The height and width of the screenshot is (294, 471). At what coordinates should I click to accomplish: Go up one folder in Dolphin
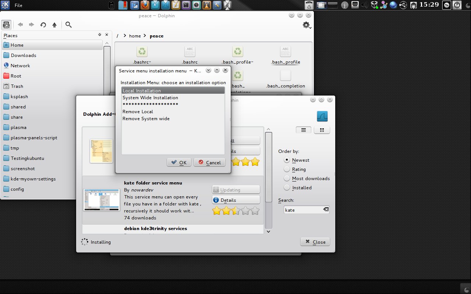54,25
